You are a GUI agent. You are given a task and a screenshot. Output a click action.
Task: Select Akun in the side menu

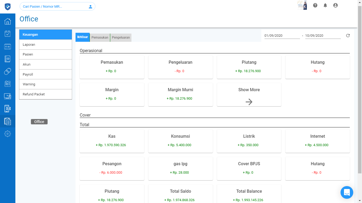[x=46, y=64]
